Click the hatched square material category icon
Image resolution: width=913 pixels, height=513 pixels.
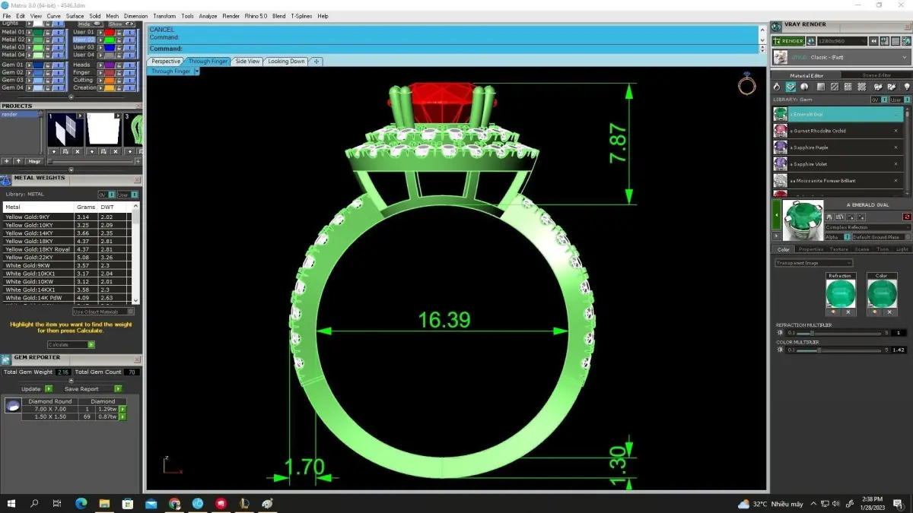tap(835, 87)
